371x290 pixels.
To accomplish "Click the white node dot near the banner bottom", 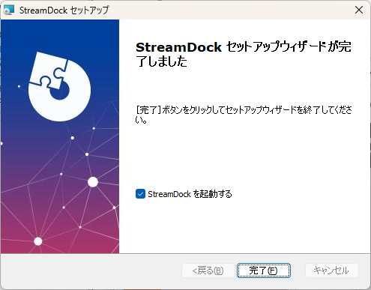I will coord(38,241).
